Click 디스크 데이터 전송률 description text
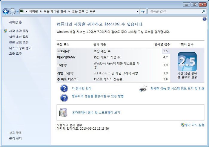 click(108, 79)
